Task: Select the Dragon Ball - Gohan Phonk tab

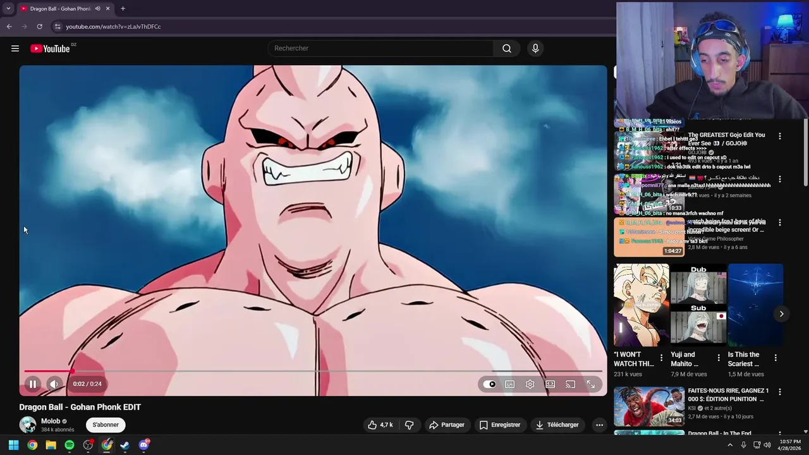Action: [x=59, y=9]
